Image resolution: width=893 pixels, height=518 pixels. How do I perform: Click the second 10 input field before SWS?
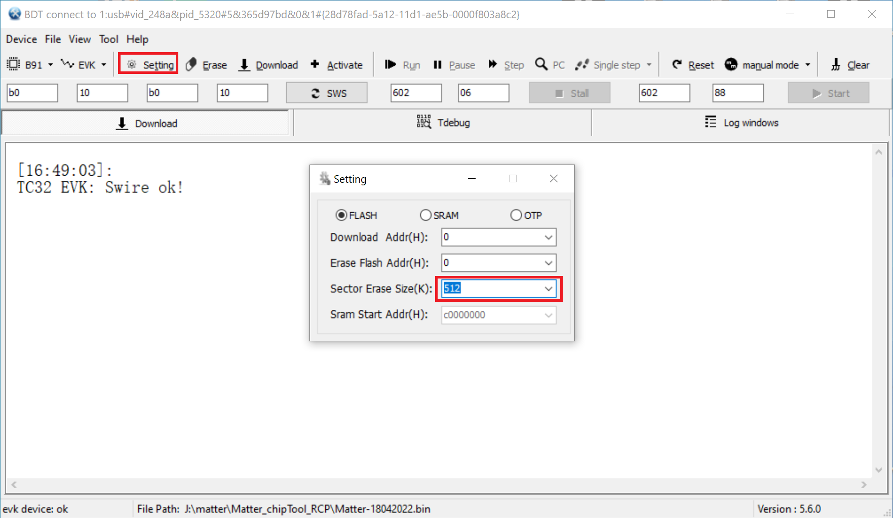pyautogui.click(x=242, y=93)
